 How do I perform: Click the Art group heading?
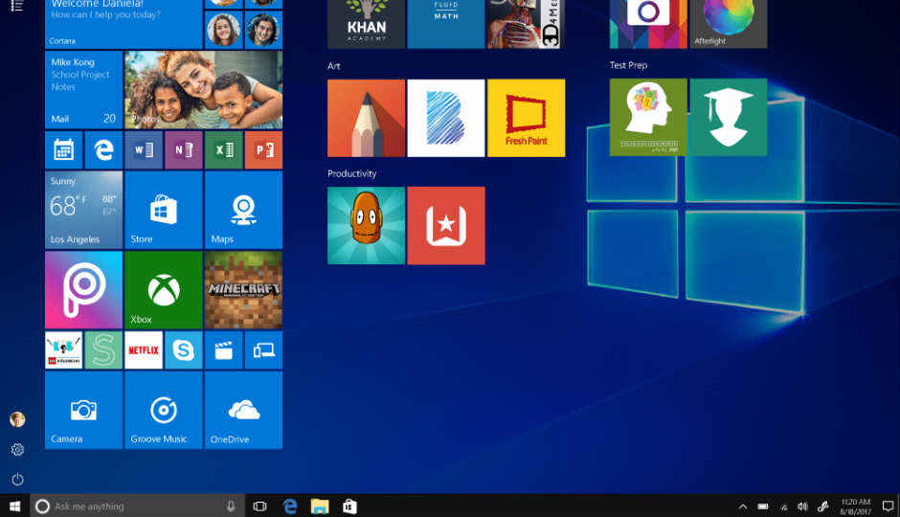(x=334, y=66)
